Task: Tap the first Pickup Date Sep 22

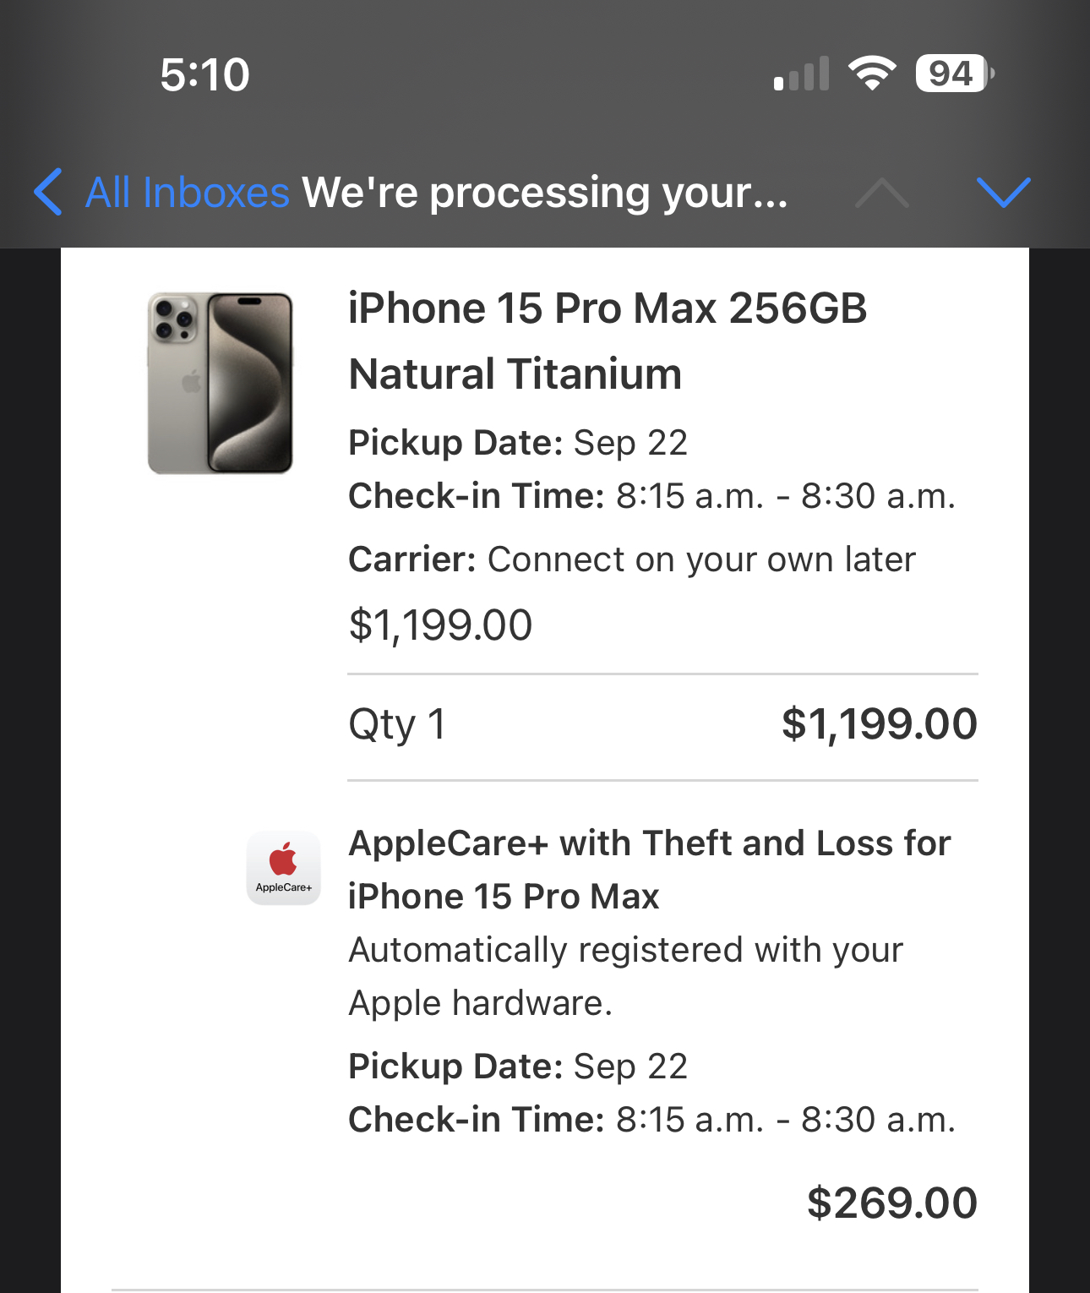Action: click(x=518, y=443)
